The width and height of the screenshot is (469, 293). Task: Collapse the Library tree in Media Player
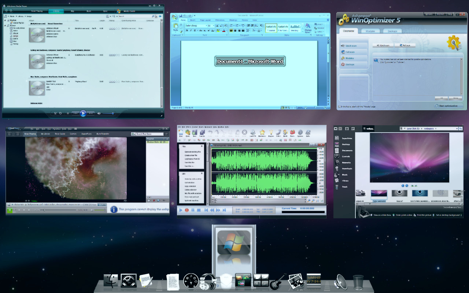(5, 26)
